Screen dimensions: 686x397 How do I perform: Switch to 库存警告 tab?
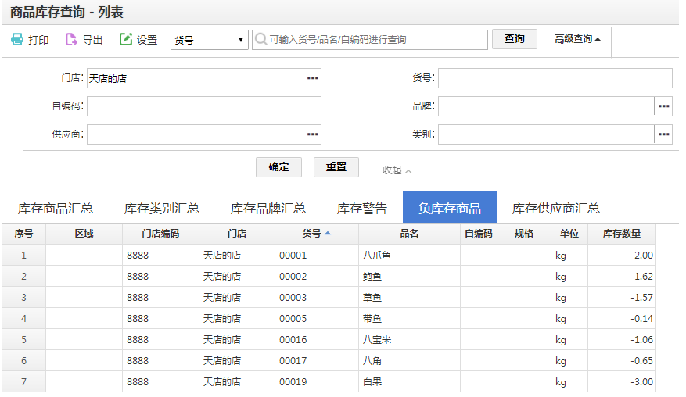click(x=361, y=208)
